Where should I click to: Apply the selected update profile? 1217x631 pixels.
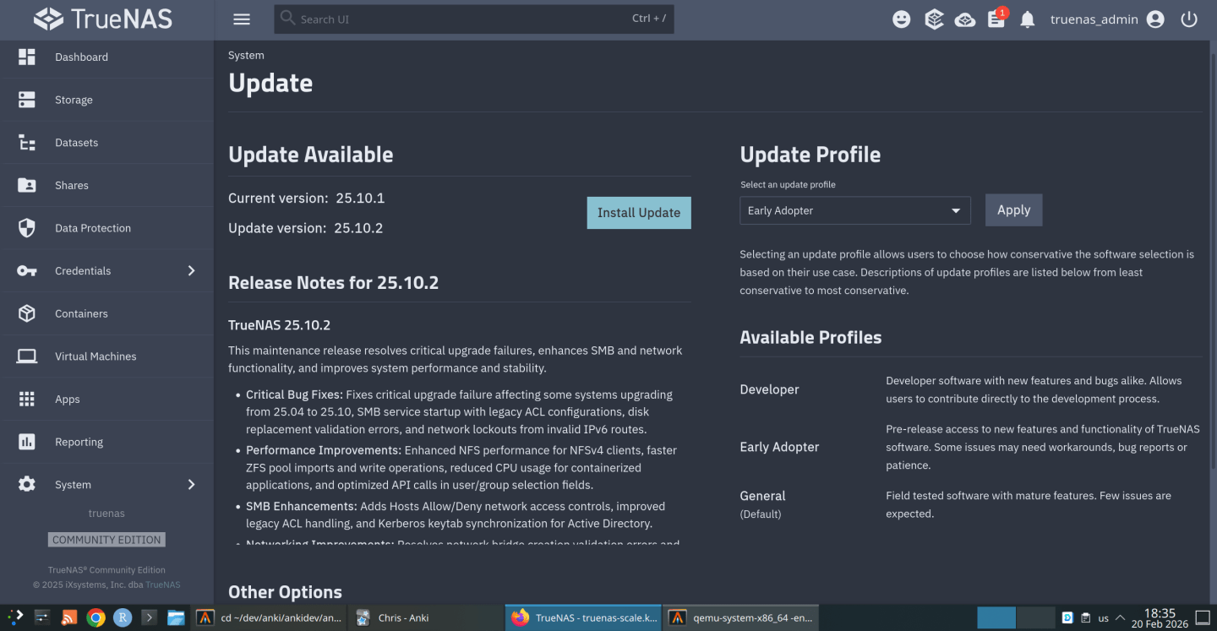[x=1013, y=209]
